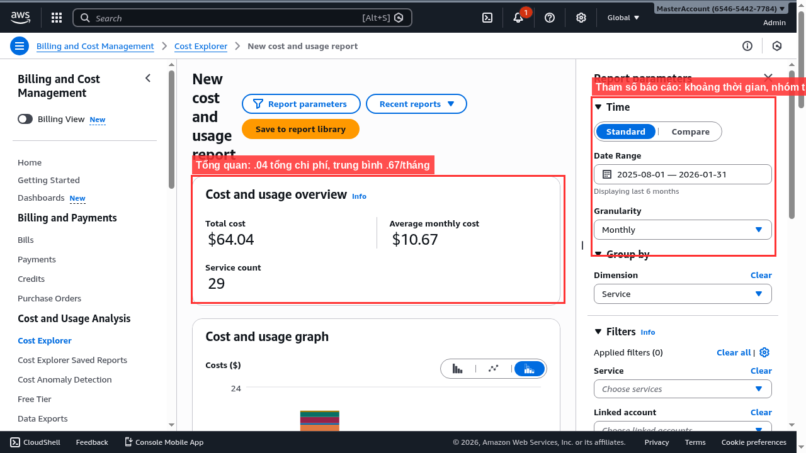Click the Save to report library button
The width and height of the screenshot is (806, 453).
click(x=300, y=128)
